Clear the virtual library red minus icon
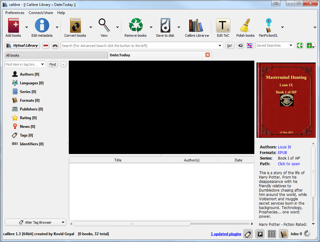Image resolution: width=320 pixels, height=242 pixels. coord(46,45)
